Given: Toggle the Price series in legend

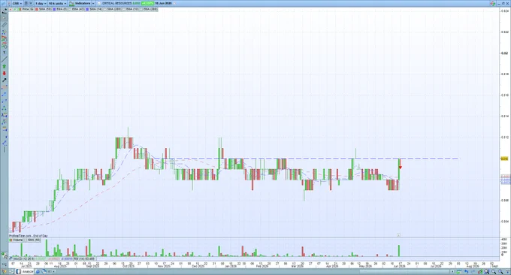Looking at the screenshot, I should 26,10.
